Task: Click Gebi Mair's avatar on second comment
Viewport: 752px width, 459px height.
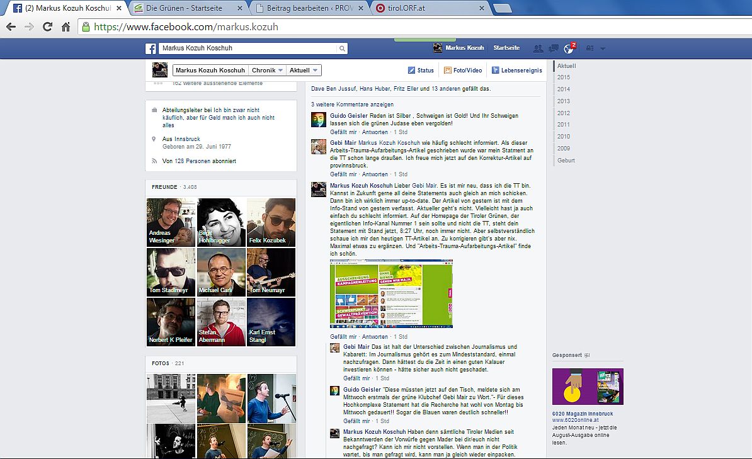Action: tap(319, 146)
